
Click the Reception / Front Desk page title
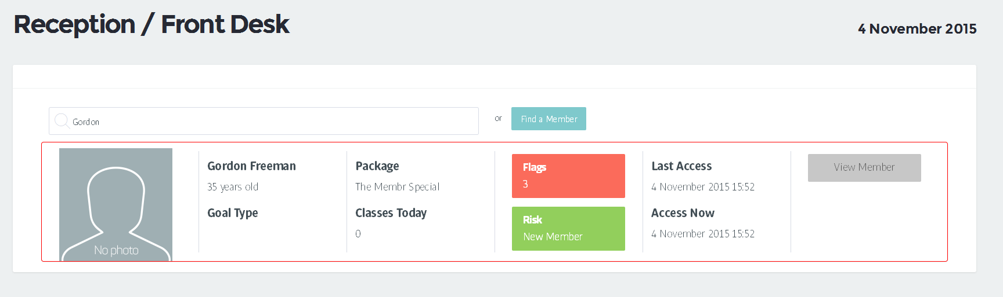click(x=151, y=25)
